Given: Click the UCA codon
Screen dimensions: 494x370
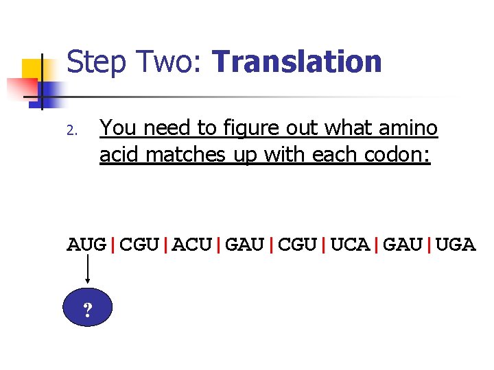Looking at the screenshot, I should click(x=350, y=245).
